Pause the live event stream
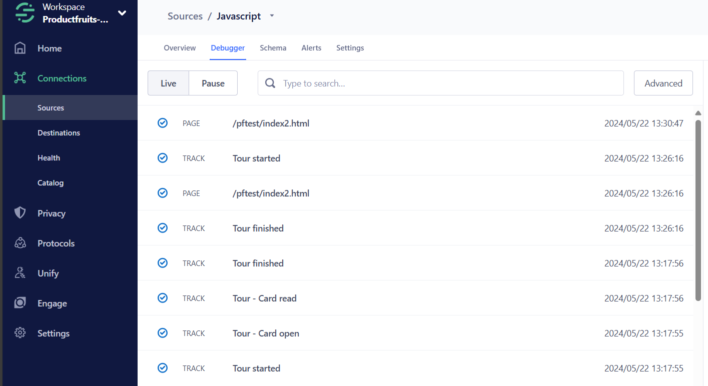 click(213, 83)
